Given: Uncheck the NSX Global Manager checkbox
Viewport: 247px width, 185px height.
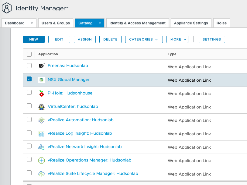Looking at the screenshot, I should [x=29, y=79].
